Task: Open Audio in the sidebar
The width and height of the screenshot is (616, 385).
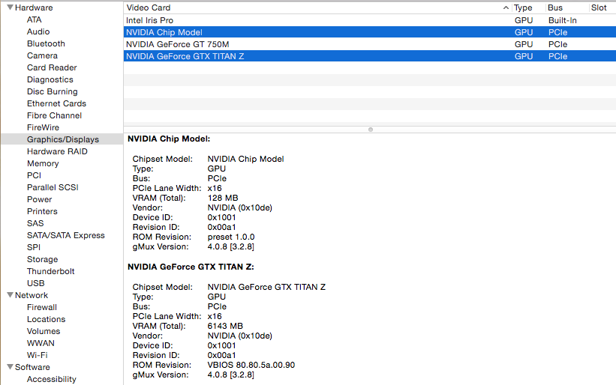Action: [x=38, y=31]
